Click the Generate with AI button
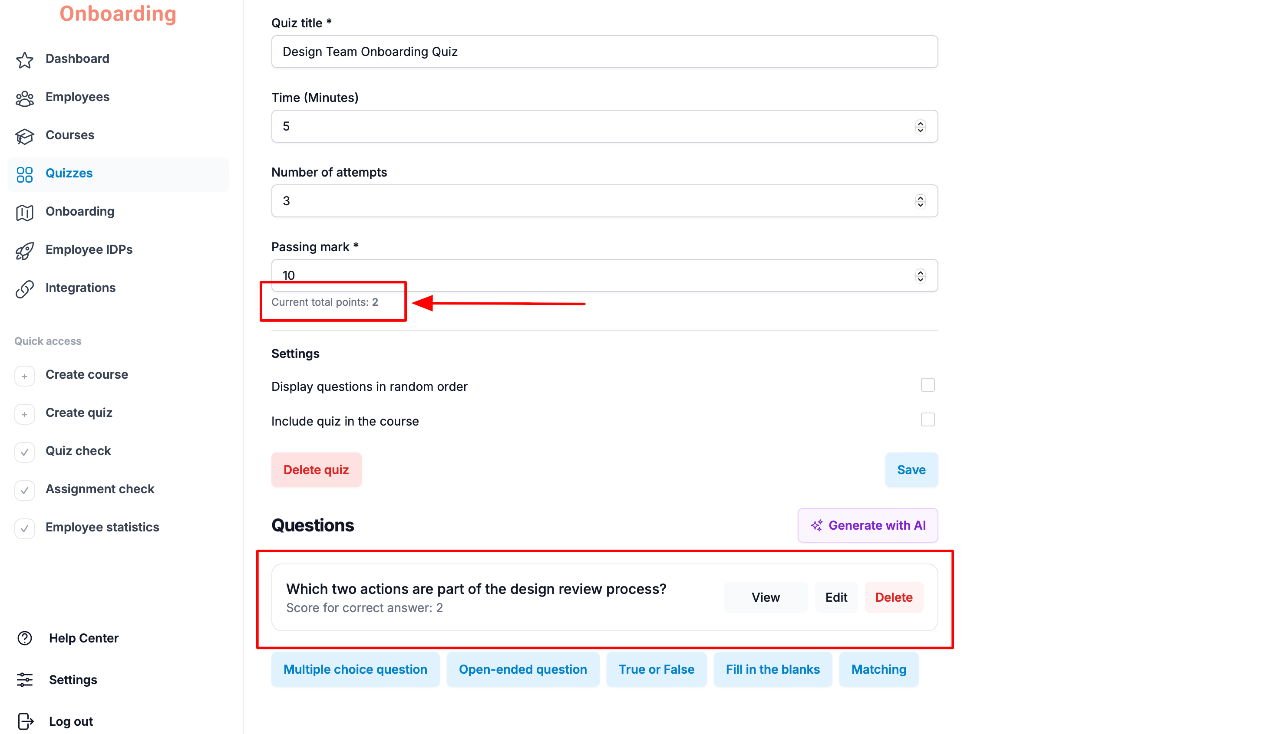 tap(867, 525)
